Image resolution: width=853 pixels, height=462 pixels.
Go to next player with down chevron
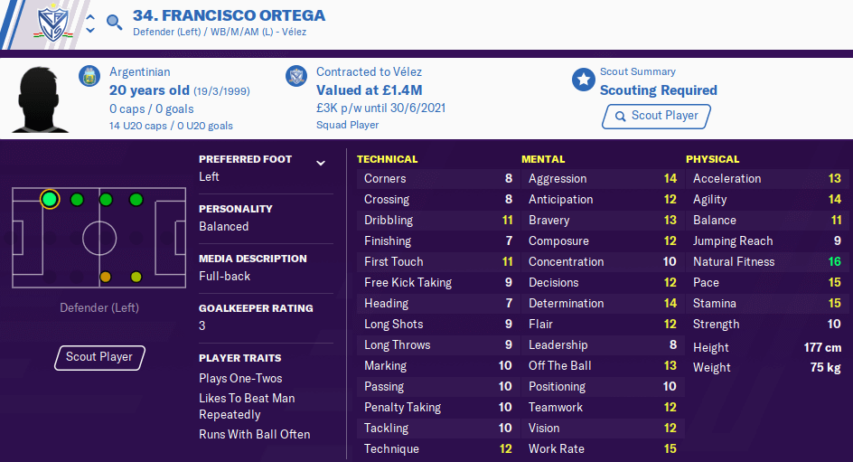click(91, 30)
